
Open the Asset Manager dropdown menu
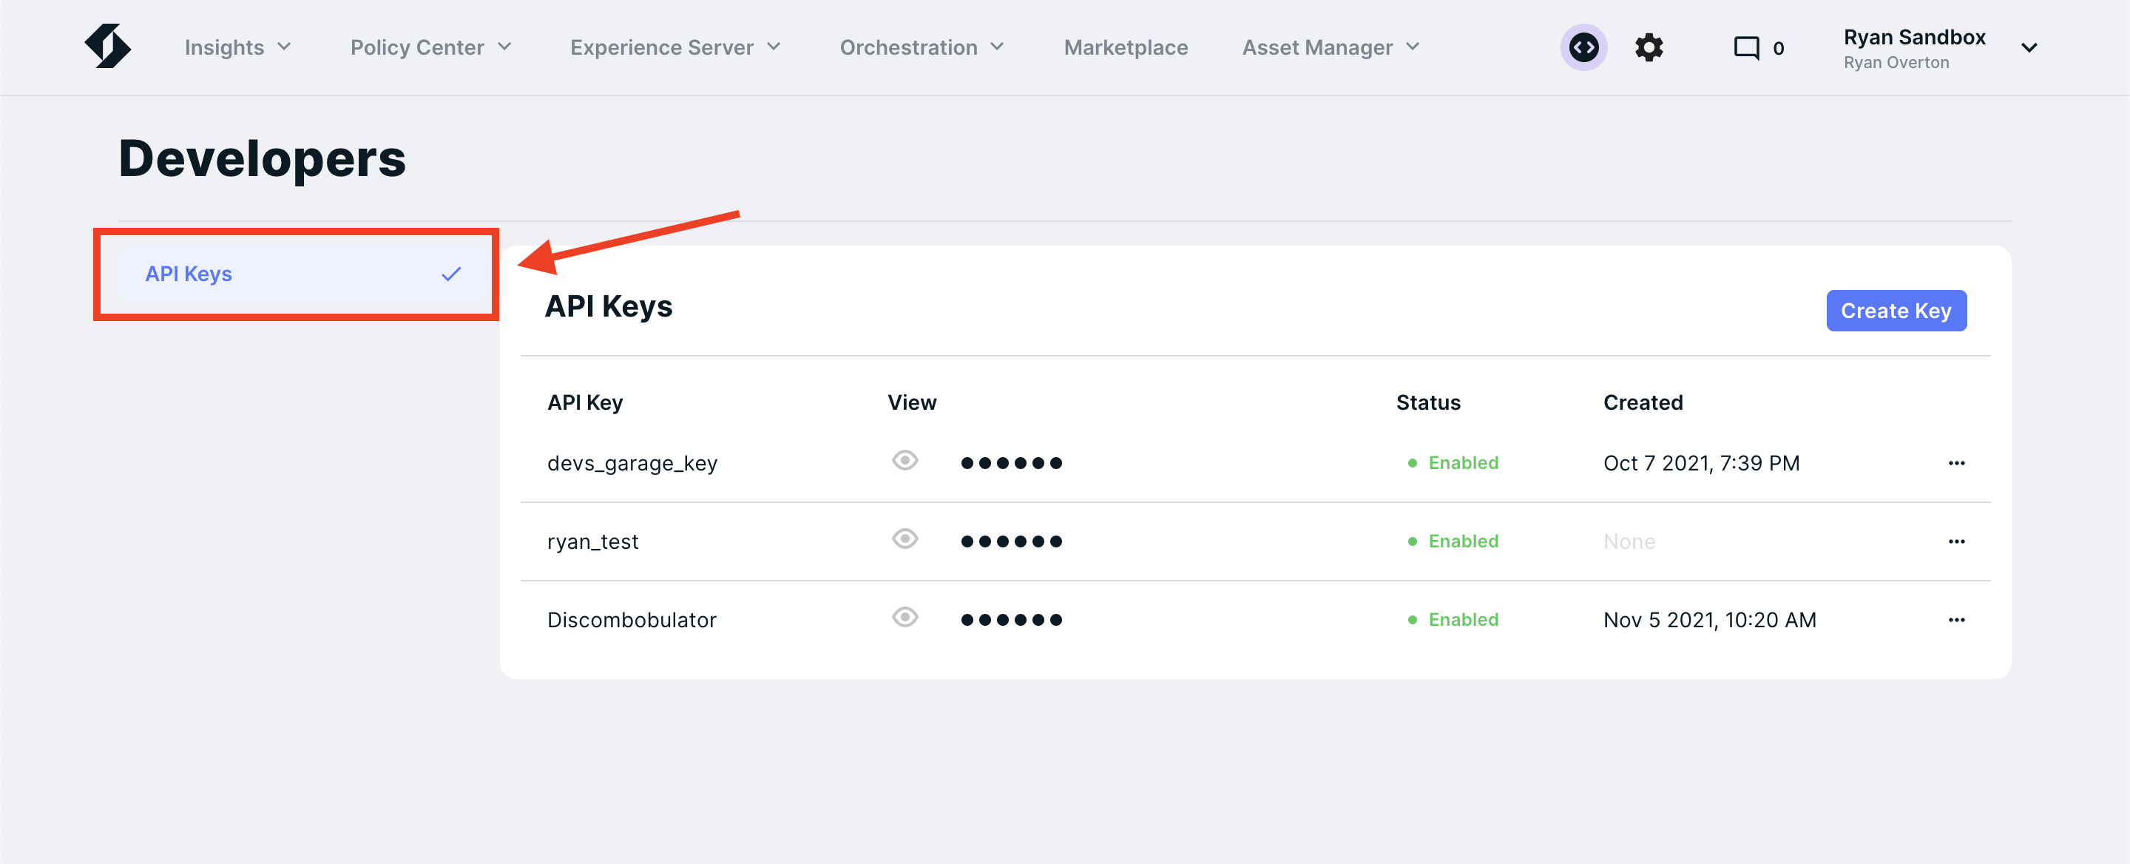[x=1330, y=47]
